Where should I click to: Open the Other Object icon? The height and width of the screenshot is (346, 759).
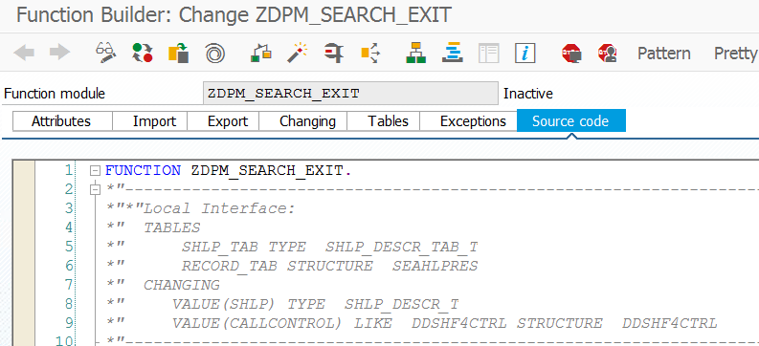coord(179,53)
